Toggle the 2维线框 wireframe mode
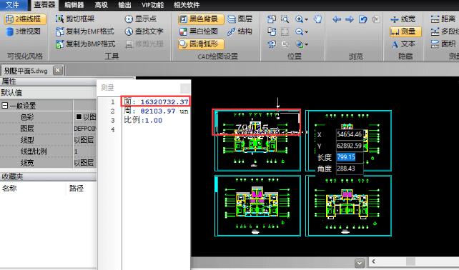 (x=25, y=19)
